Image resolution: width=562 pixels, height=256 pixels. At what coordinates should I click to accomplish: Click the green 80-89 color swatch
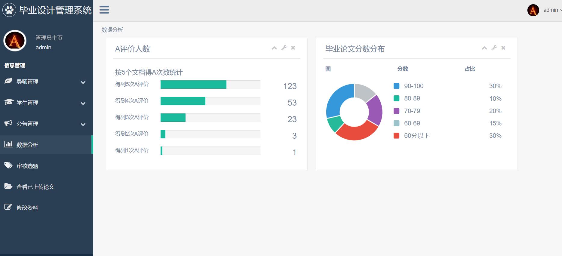[x=397, y=98]
